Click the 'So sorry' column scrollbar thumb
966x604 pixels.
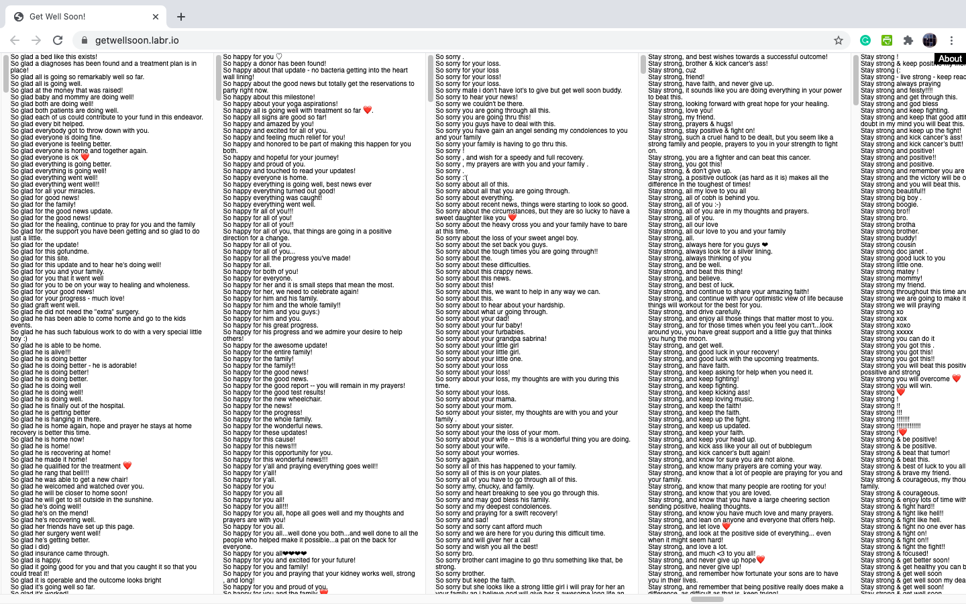click(431, 77)
